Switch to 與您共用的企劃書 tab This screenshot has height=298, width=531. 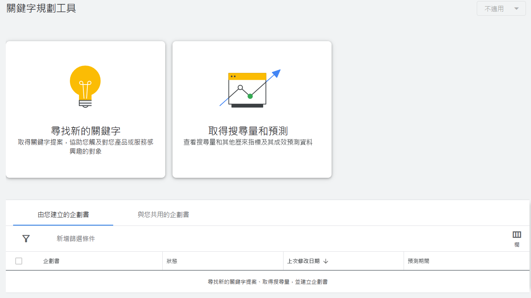pyautogui.click(x=163, y=215)
